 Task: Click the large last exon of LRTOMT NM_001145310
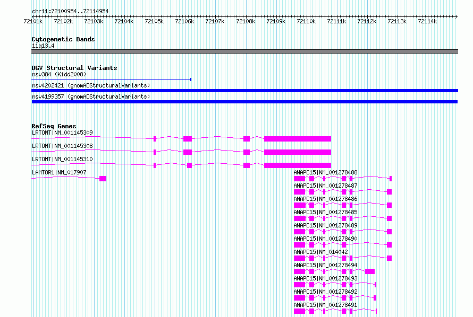[298, 165]
